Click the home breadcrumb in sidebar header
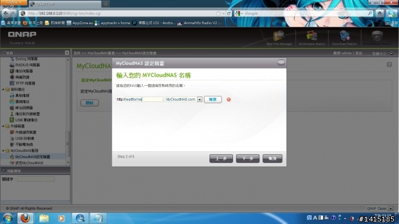This screenshot has height=224, width=399. click(7, 53)
